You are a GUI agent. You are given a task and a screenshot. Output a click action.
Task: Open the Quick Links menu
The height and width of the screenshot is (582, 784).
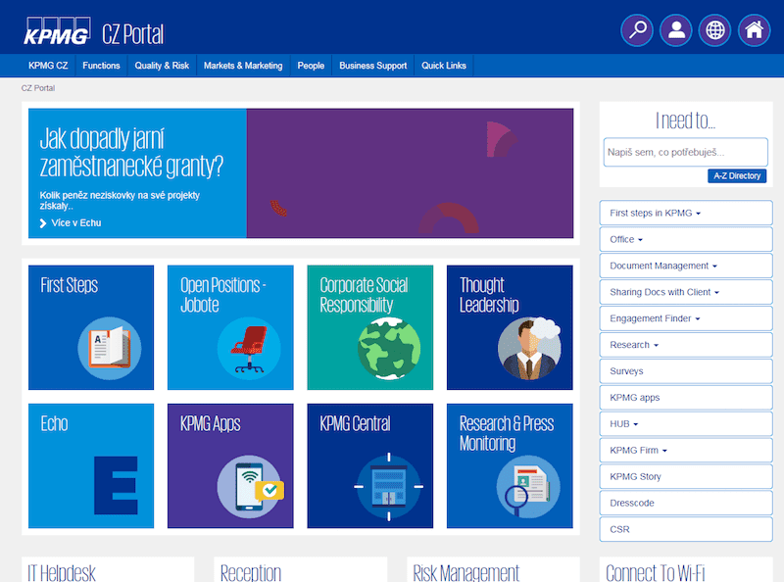coord(444,66)
